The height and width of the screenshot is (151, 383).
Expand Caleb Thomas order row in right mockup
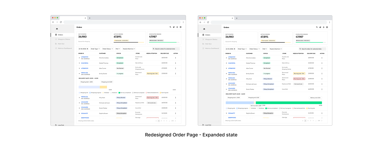pyautogui.click(x=226, y=63)
